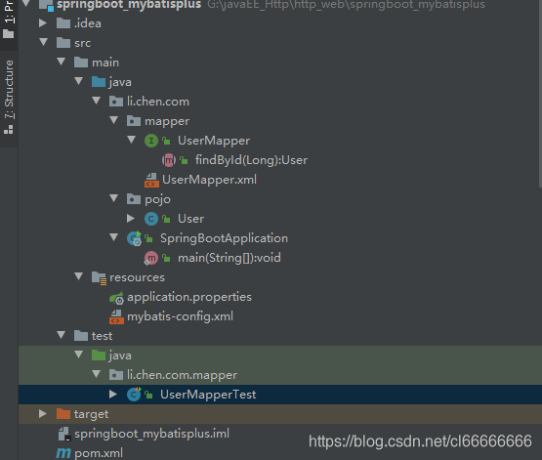Collapse the resources folder
Image resolution: width=542 pixels, height=460 pixels.
(x=79, y=276)
